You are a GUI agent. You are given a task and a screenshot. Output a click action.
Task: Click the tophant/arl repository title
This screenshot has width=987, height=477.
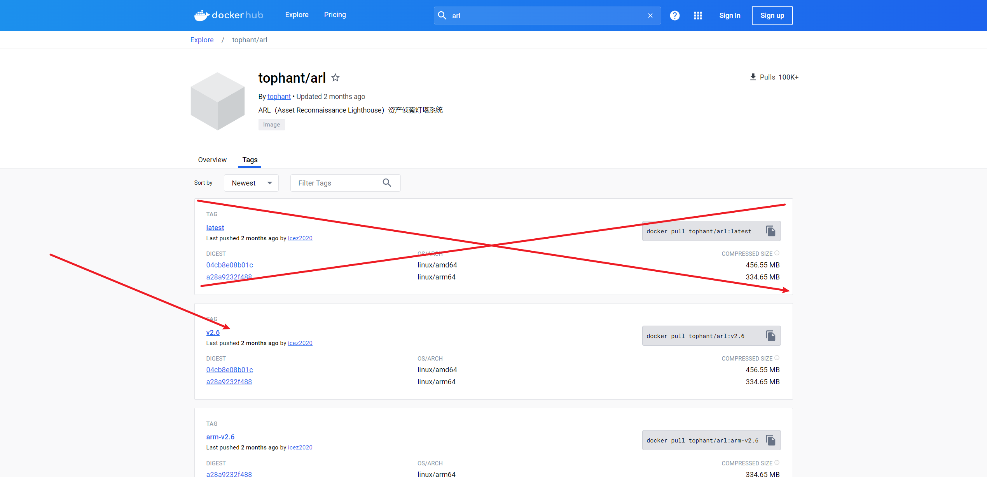point(292,78)
